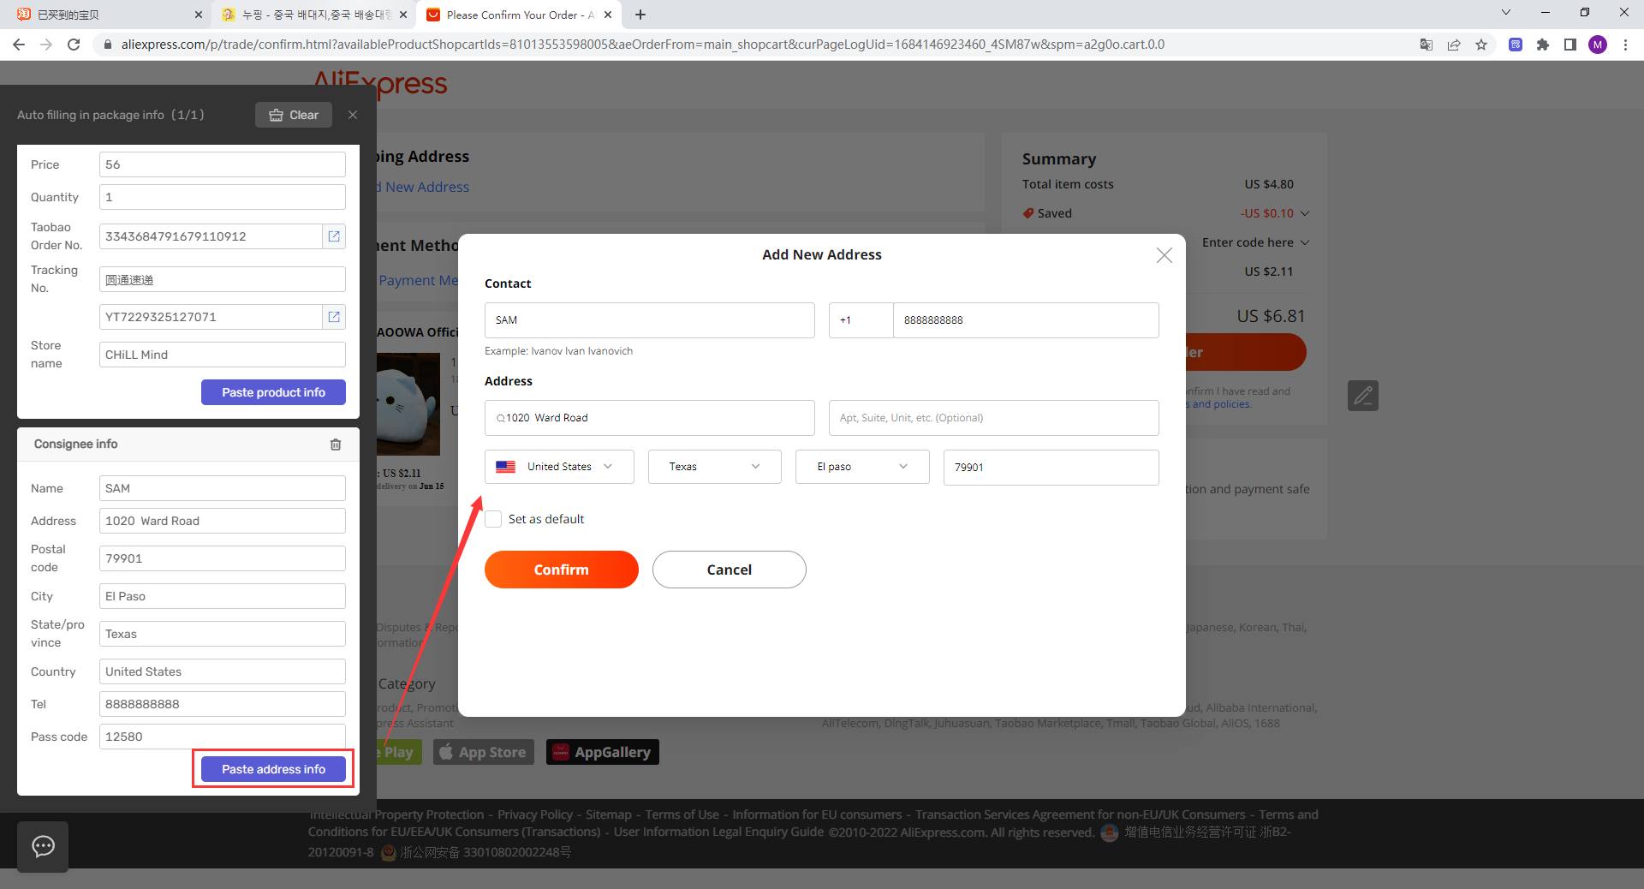Click the App Store download badge
The height and width of the screenshot is (889, 1644).
(484, 752)
